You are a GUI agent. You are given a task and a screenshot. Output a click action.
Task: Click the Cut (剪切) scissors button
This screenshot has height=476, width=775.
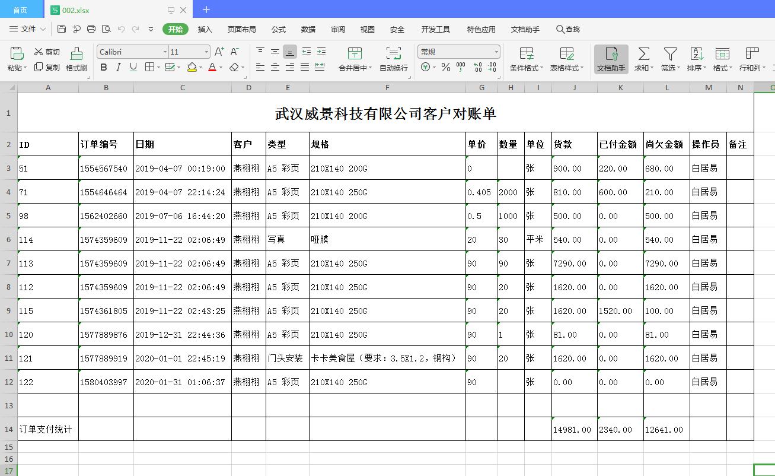point(47,52)
